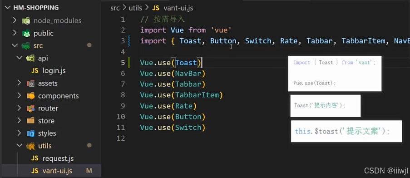Expand the router folder chevron
410x178 pixels.
click(x=20, y=108)
